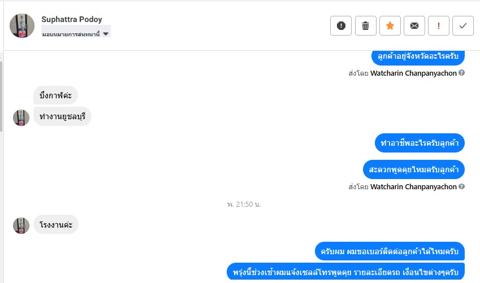Mark conversation as done with the checkmark
Image resolution: width=480 pixels, height=283 pixels.
[463, 25]
